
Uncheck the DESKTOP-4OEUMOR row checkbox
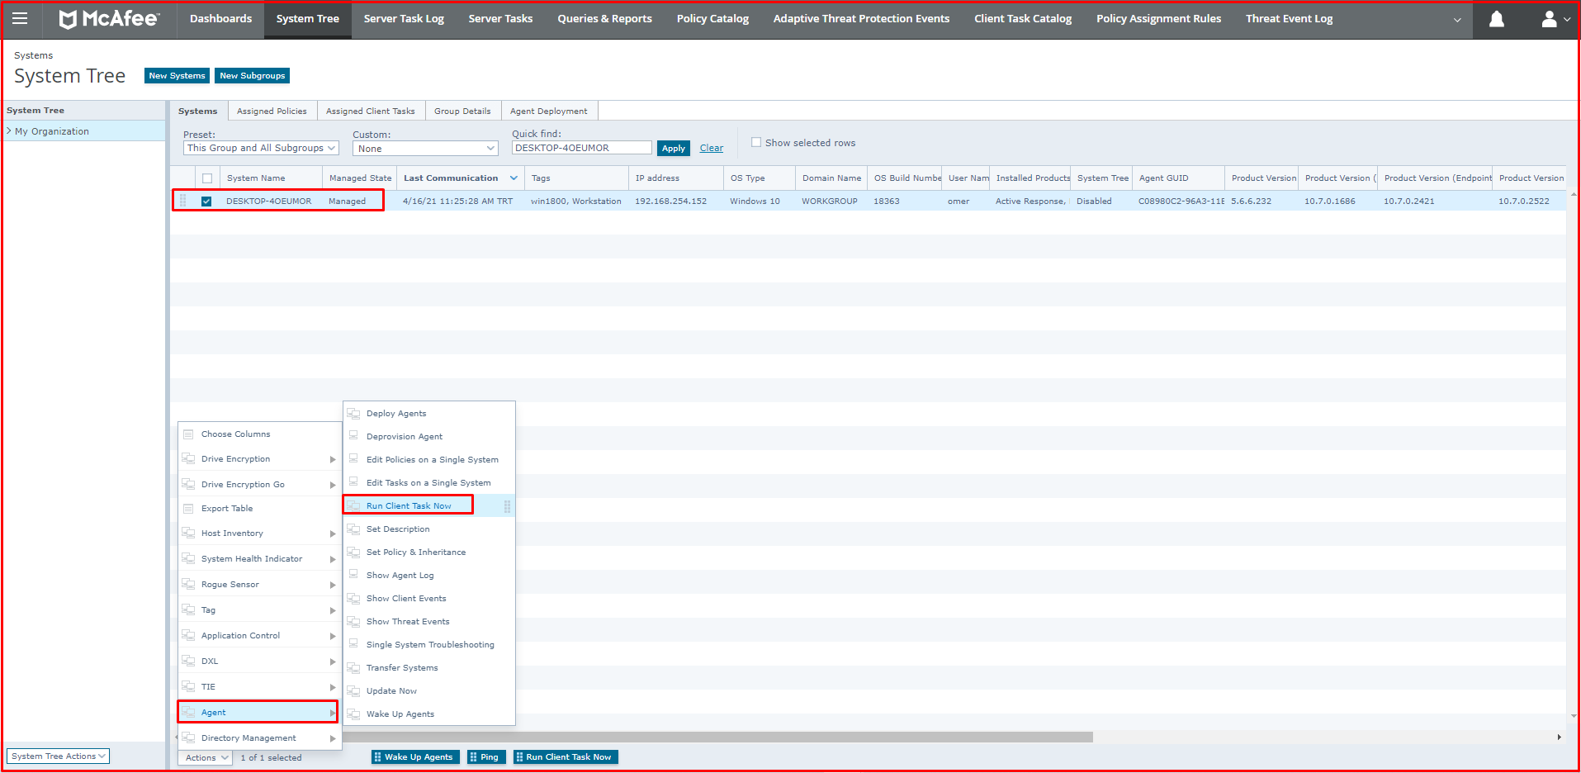206,202
